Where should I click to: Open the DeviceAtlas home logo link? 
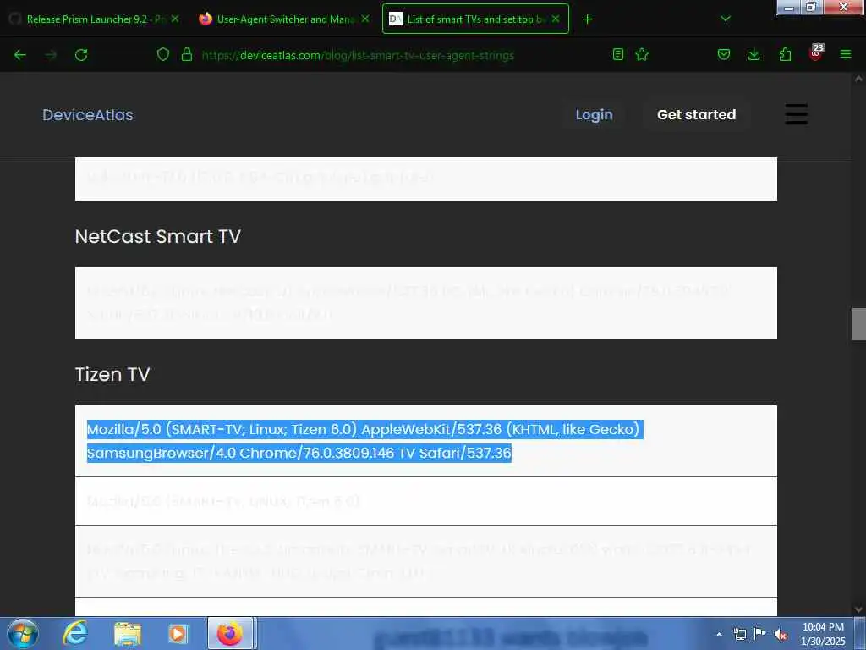[x=88, y=115]
